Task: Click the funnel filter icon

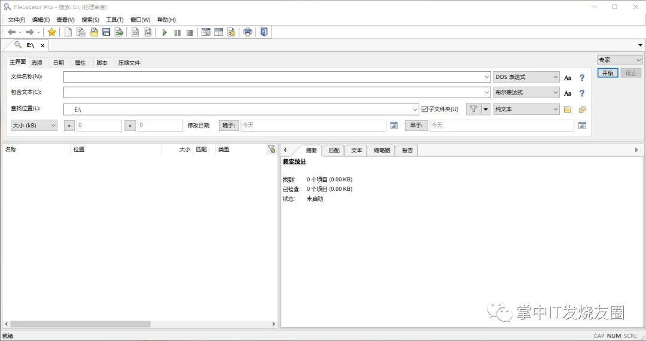Action: pos(473,109)
